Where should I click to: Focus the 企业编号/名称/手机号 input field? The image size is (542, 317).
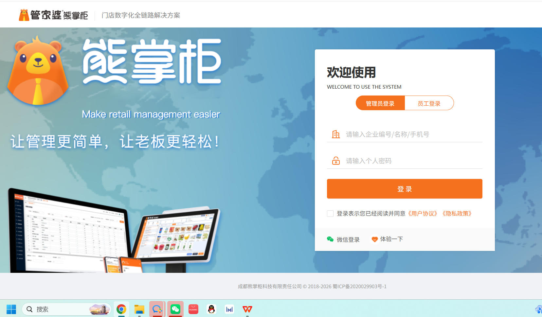point(405,134)
